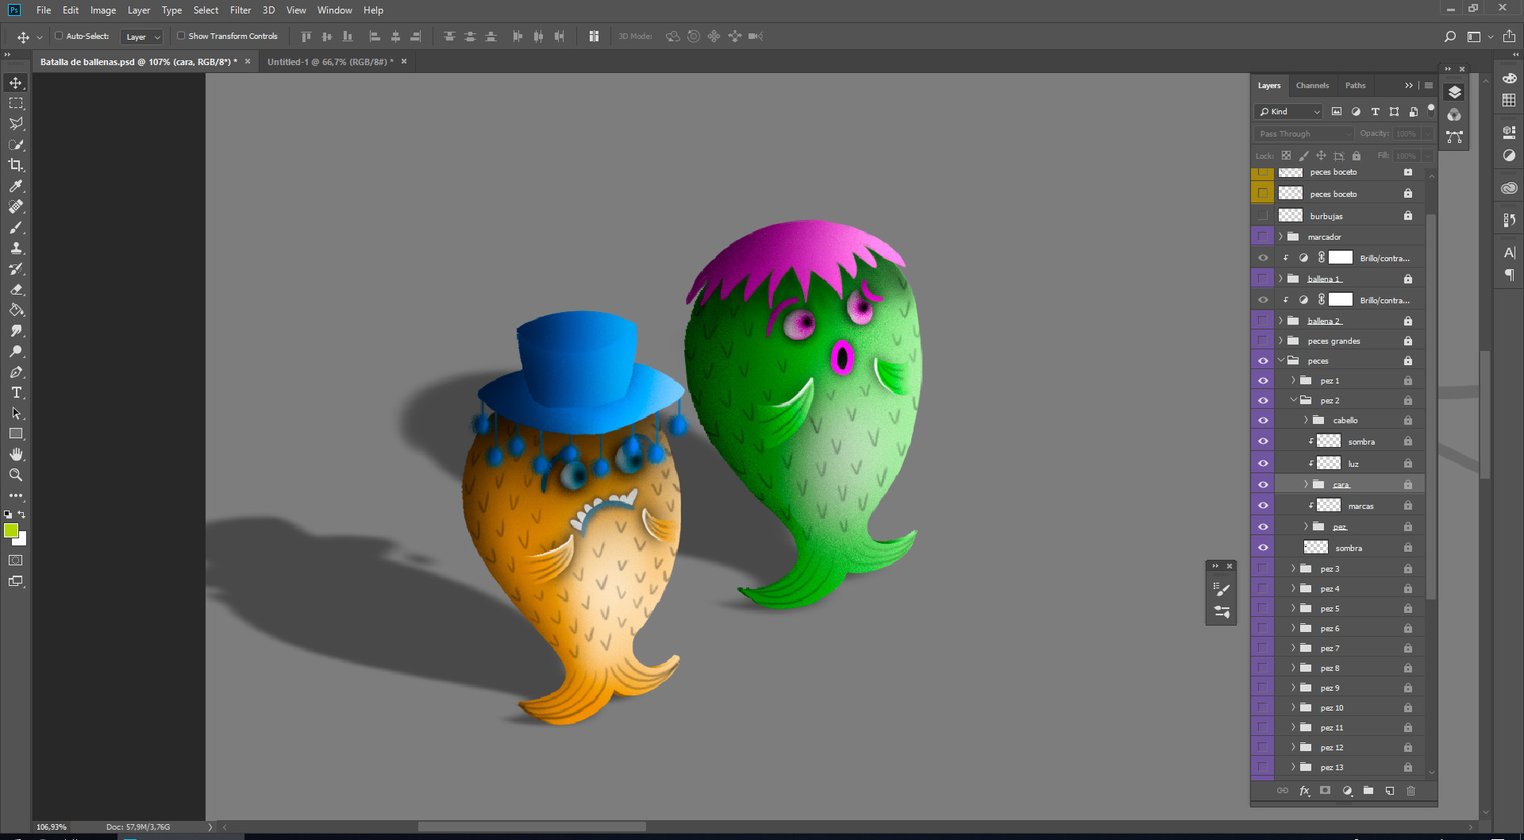The height and width of the screenshot is (840, 1524).
Task: Enable the Auto-Select checkbox
Action: (x=59, y=36)
